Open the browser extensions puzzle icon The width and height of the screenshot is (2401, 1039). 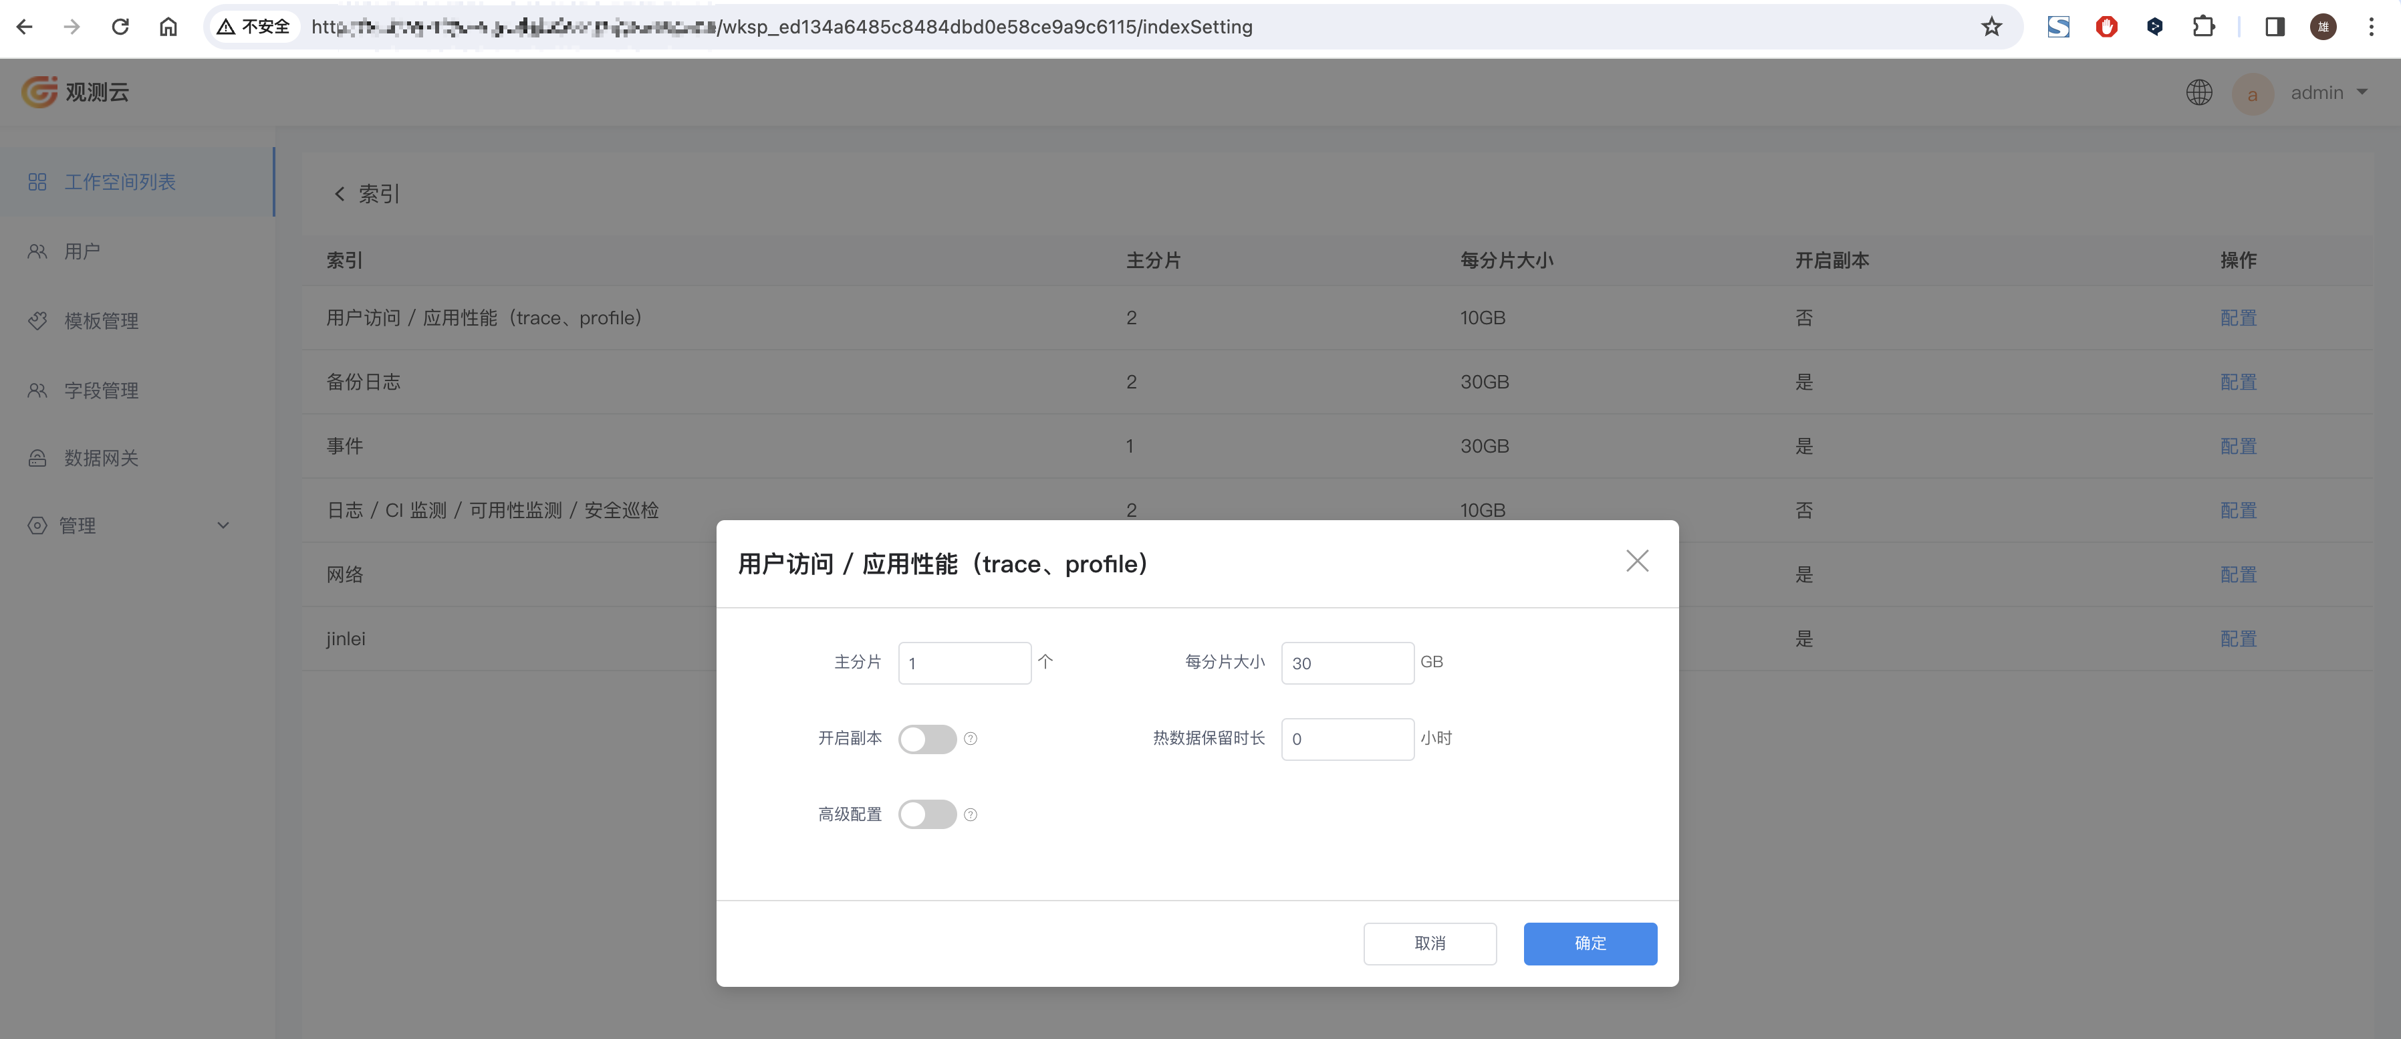pos(2203,27)
